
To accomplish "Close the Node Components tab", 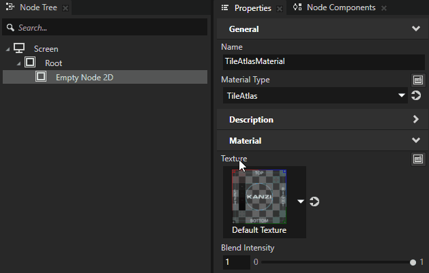I will 384,8.
